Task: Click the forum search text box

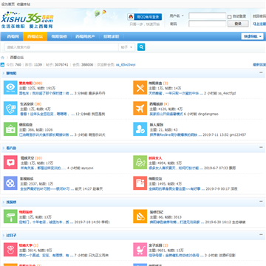Action: [61, 47]
